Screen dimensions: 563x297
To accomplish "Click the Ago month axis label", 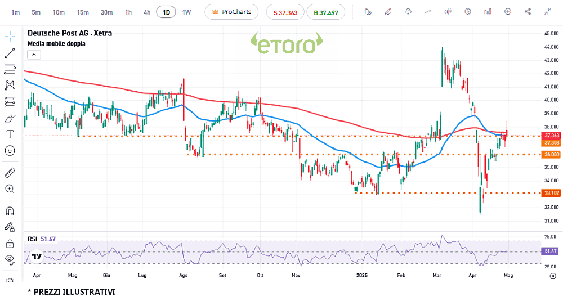I will click(x=184, y=275).
